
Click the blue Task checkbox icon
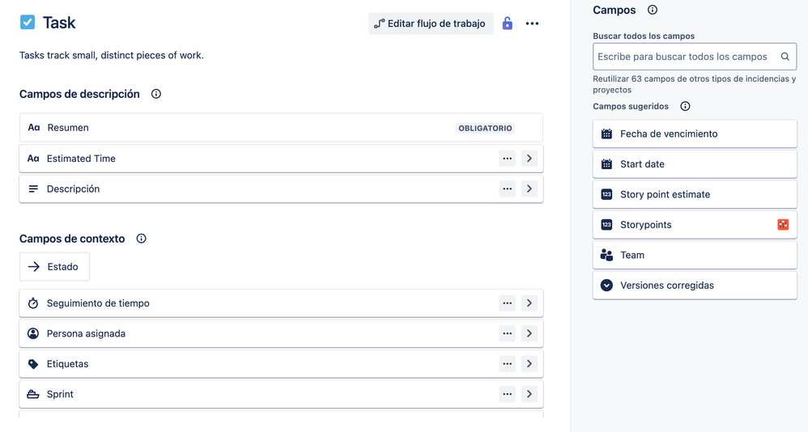click(x=28, y=22)
